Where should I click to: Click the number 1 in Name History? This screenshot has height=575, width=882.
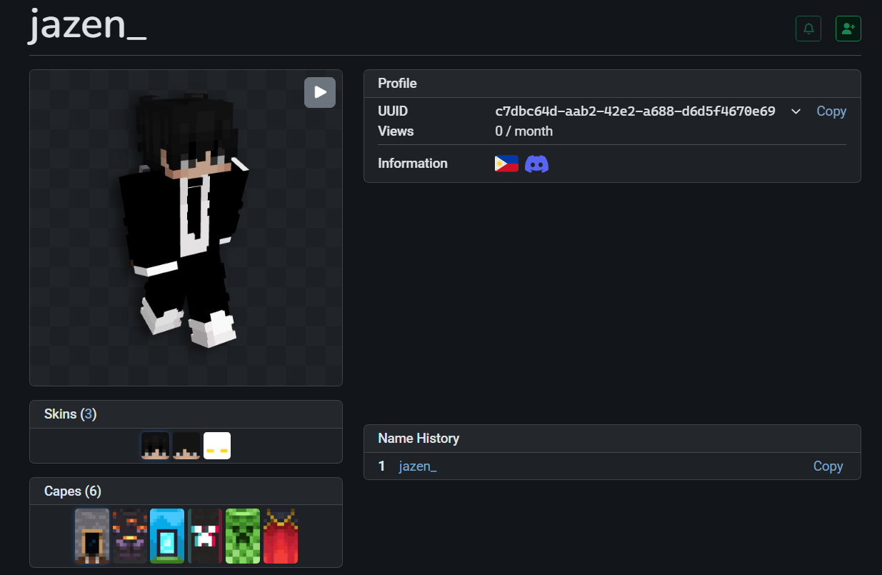pos(381,466)
